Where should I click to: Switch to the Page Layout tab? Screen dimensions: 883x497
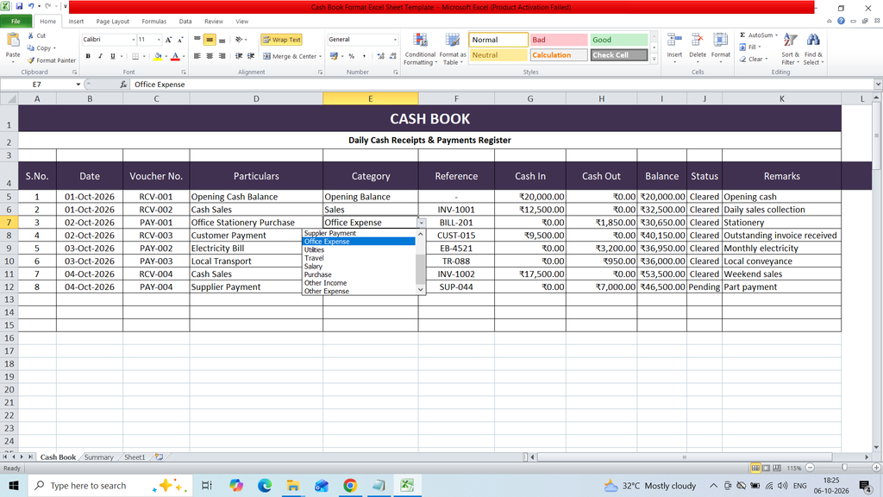[113, 22]
